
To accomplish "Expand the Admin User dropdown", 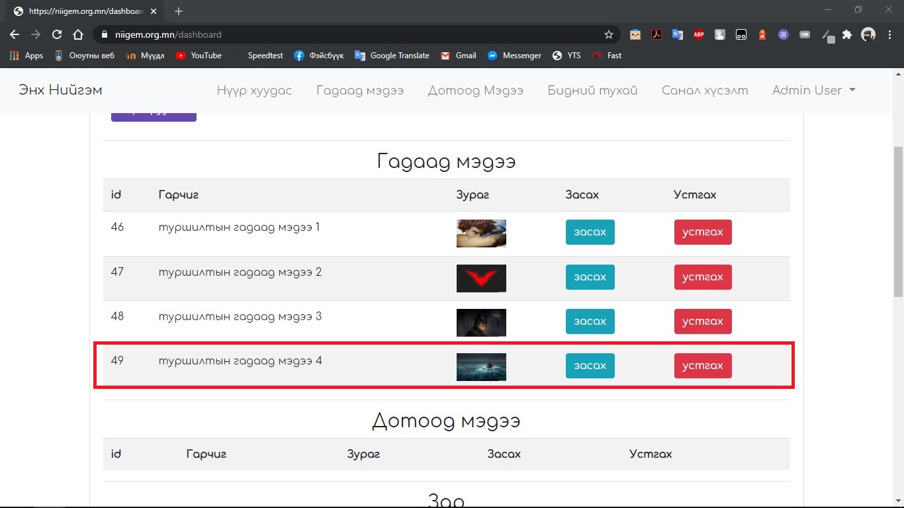I will tap(813, 91).
